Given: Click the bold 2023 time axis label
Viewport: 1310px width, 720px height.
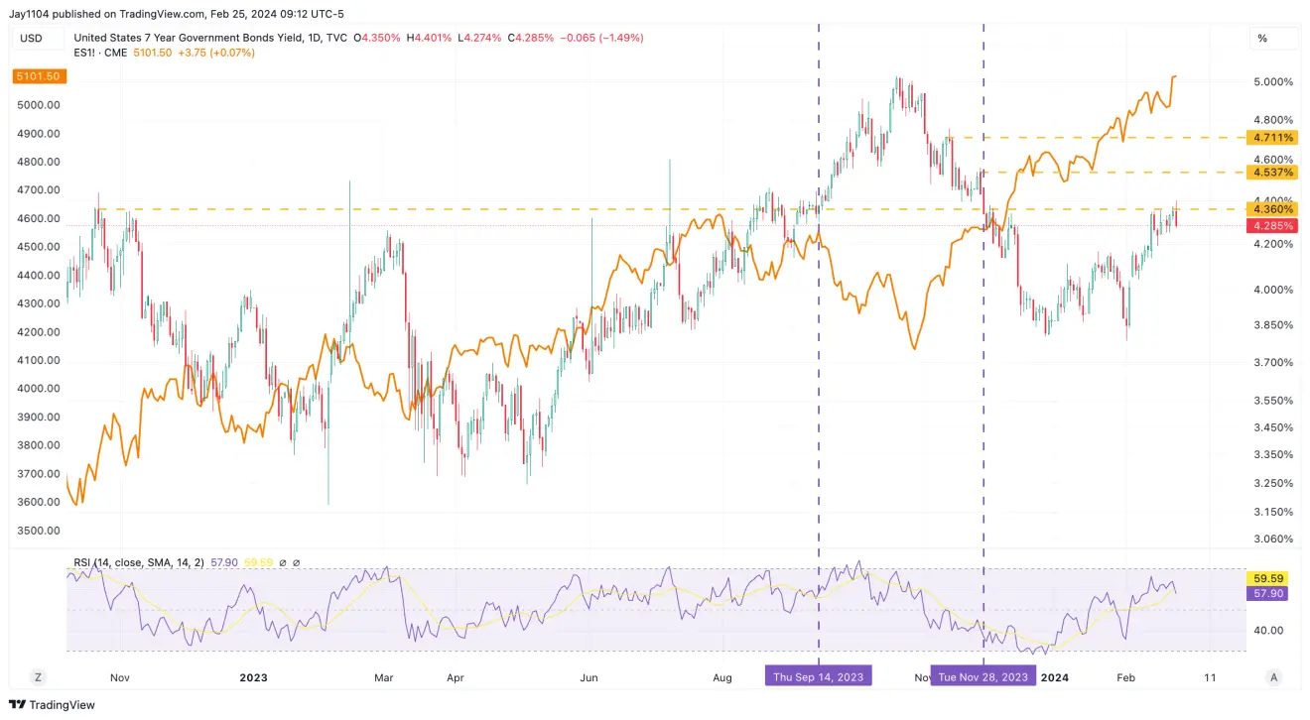Looking at the screenshot, I should click(x=254, y=677).
